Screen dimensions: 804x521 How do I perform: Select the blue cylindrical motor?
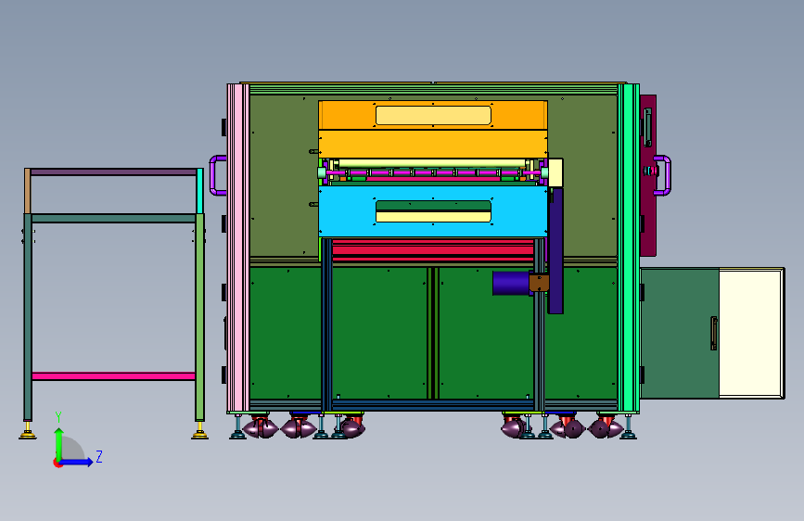coord(511,283)
